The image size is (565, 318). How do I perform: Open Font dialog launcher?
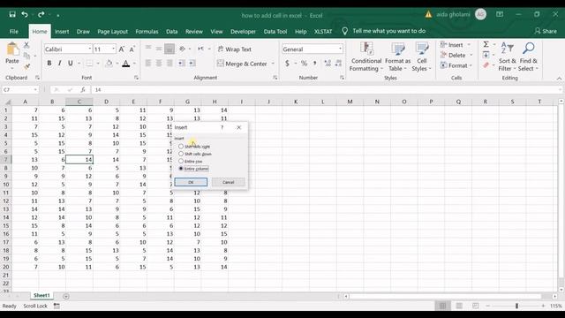coord(136,78)
